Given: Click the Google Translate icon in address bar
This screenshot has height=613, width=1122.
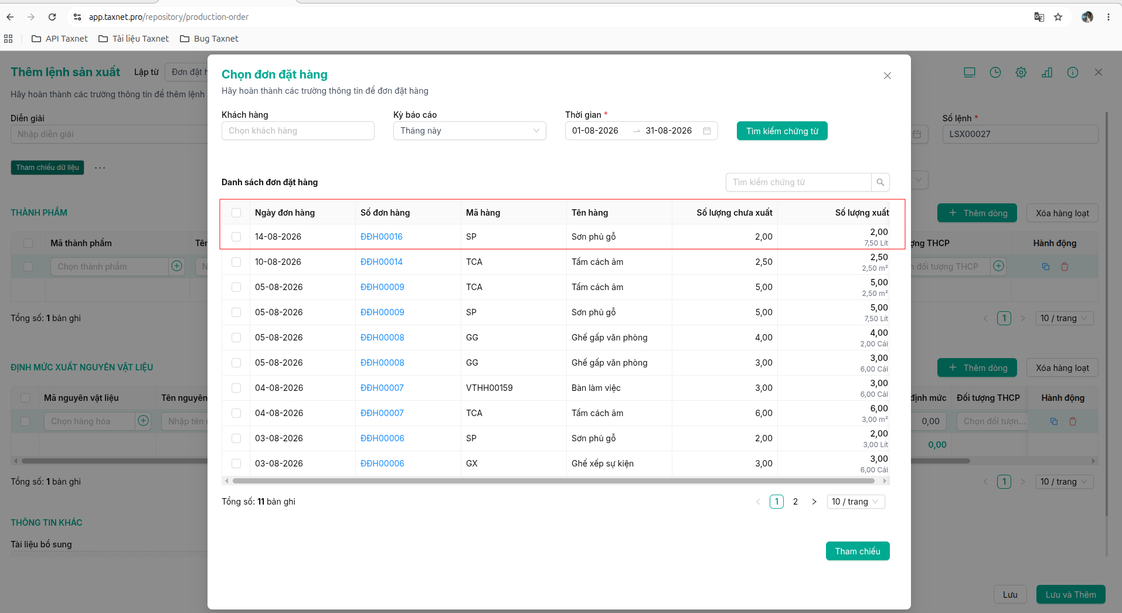Looking at the screenshot, I should [1039, 17].
